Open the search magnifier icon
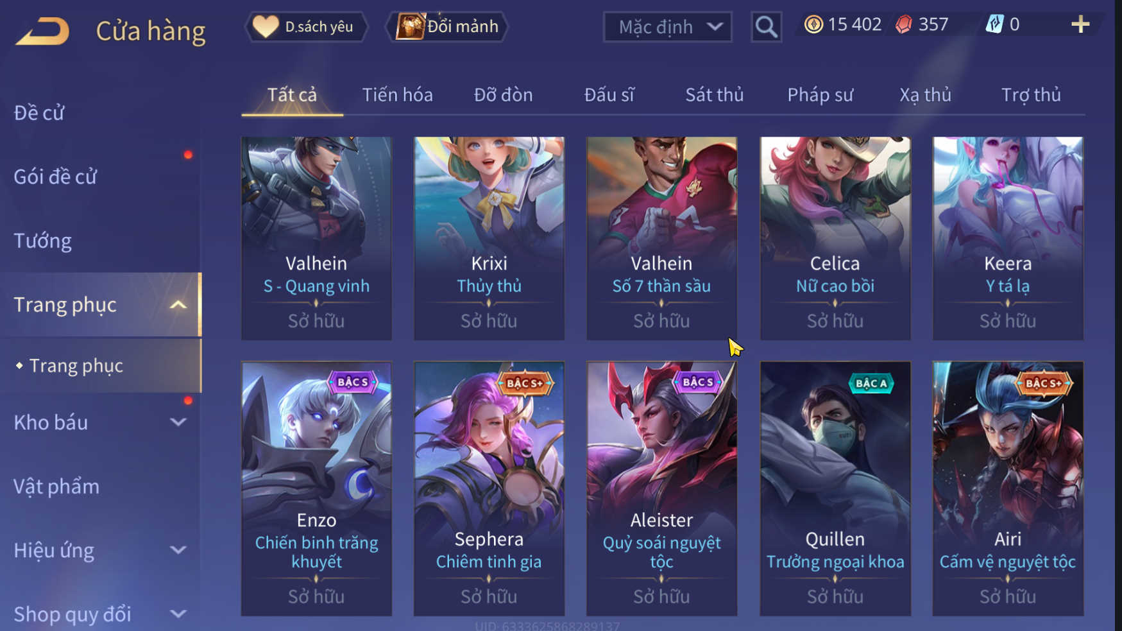 (766, 27)
